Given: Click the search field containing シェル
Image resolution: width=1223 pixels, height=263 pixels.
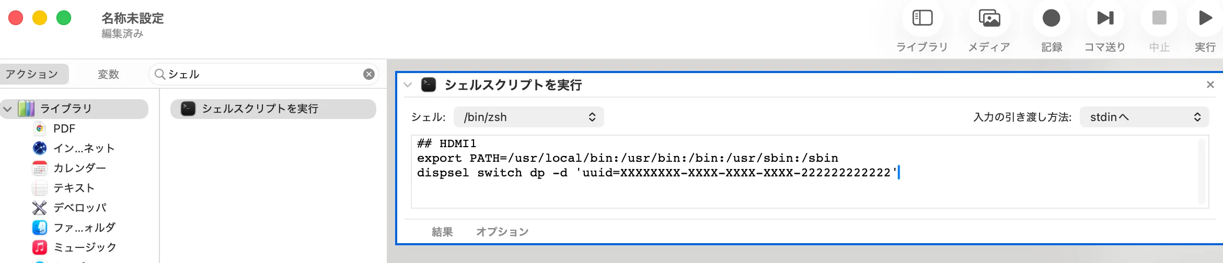Looking at the screenshot, I should 264,74.
